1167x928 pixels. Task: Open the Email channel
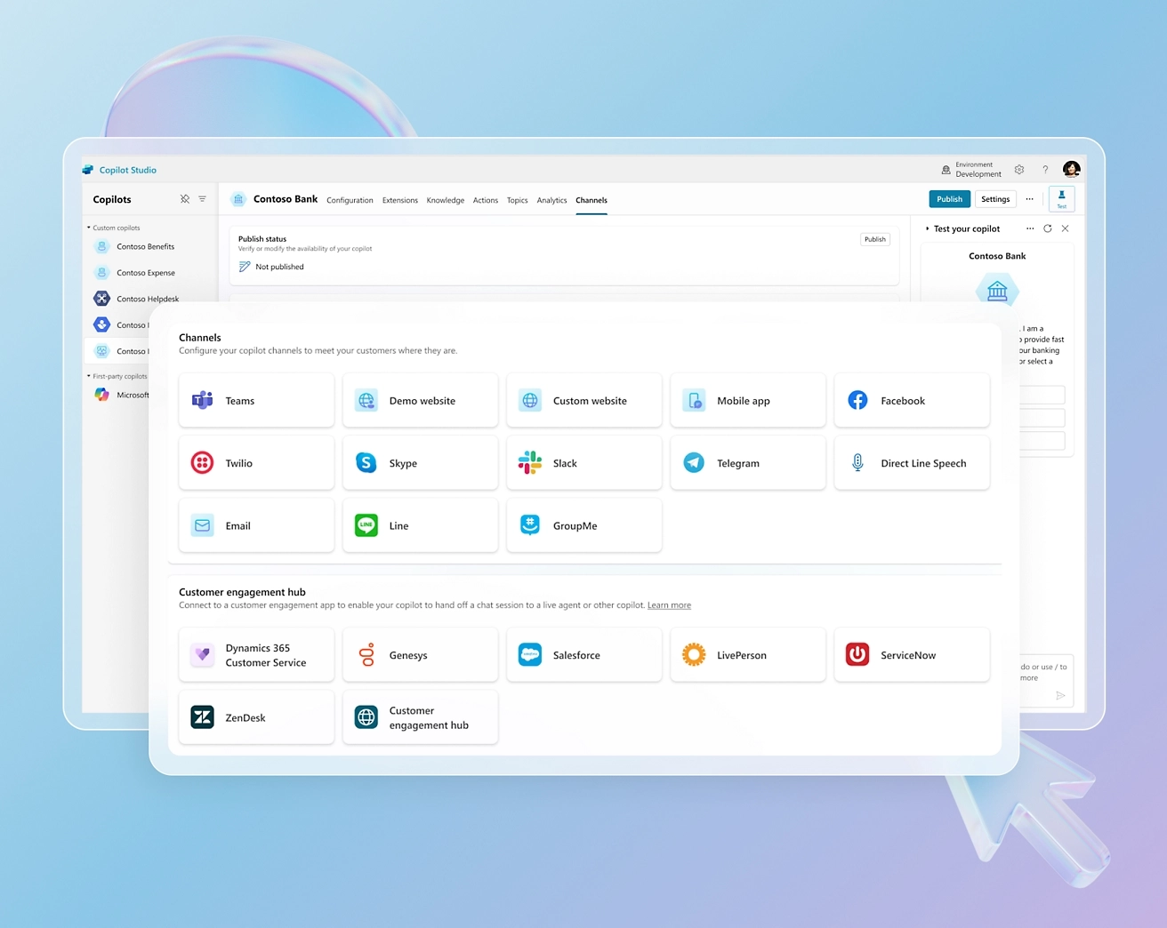pos(256,525)
